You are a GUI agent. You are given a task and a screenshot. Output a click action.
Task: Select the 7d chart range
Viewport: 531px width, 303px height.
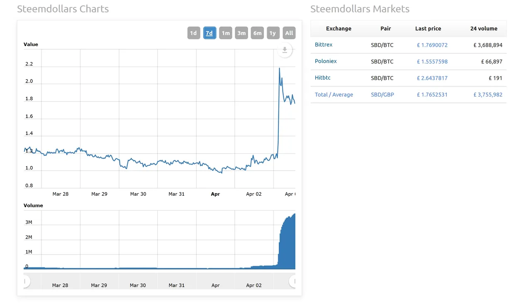coord(209,33)
